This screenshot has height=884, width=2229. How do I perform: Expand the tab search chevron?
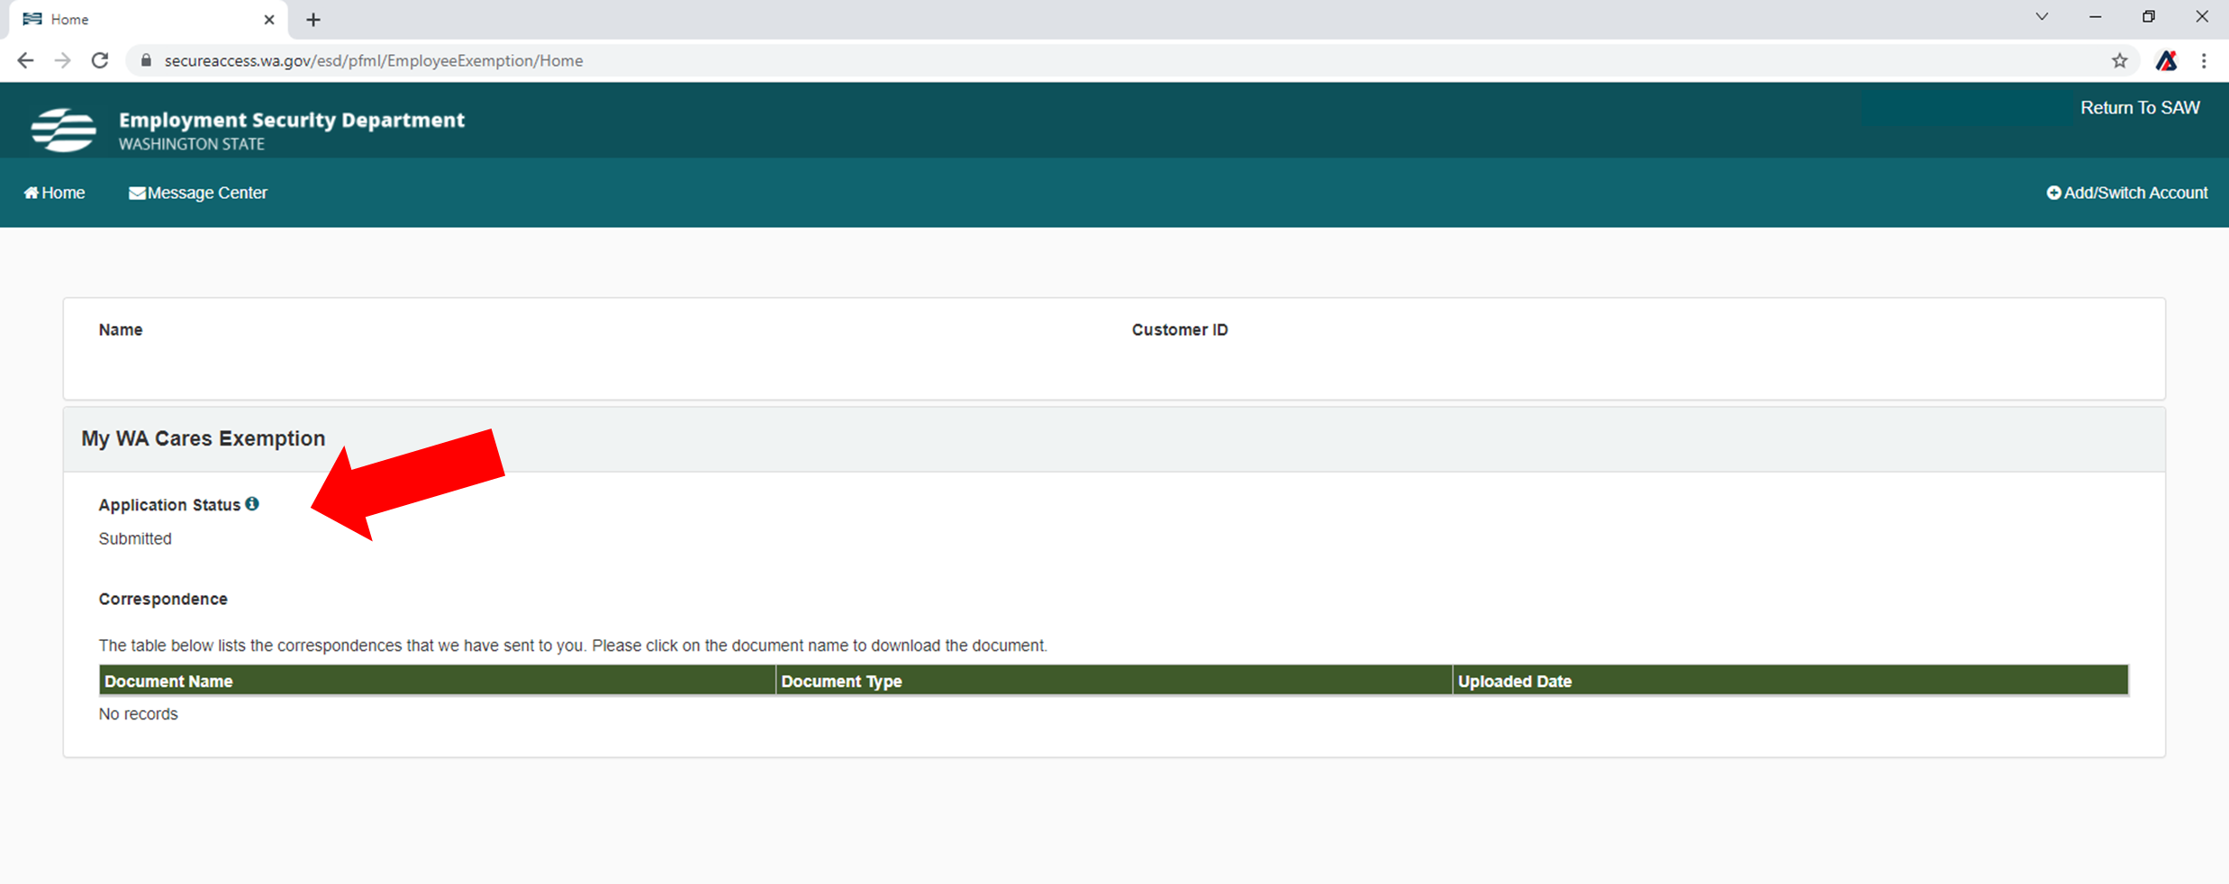(2042, 17)
